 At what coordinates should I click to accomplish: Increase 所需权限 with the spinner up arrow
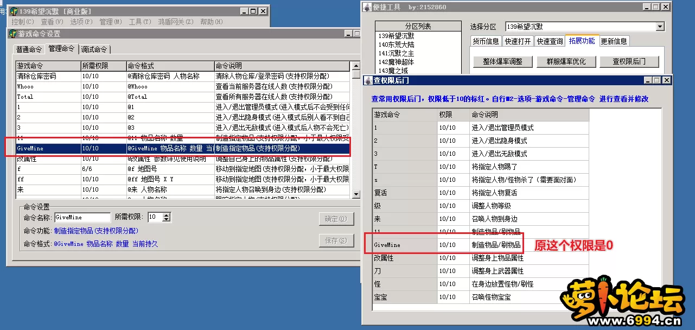coord(166,215)
